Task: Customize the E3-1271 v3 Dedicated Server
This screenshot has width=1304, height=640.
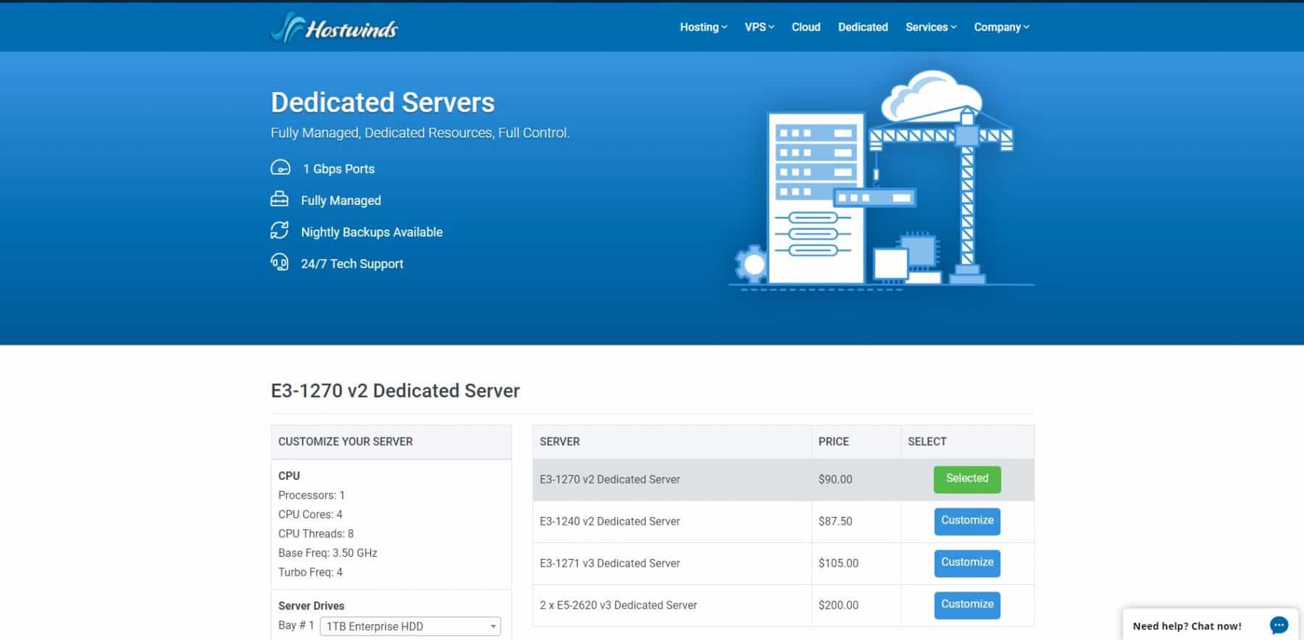Action: (967, 563)
